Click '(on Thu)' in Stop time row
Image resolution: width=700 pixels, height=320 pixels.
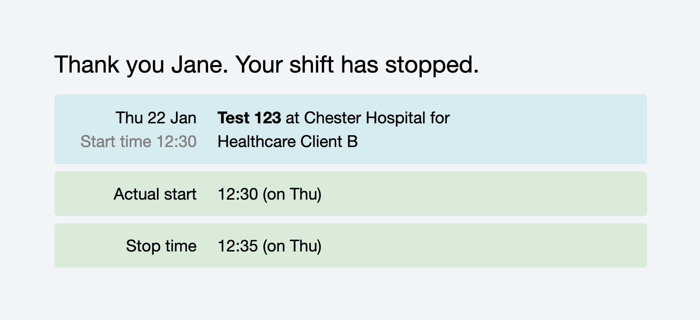(292, 246)
